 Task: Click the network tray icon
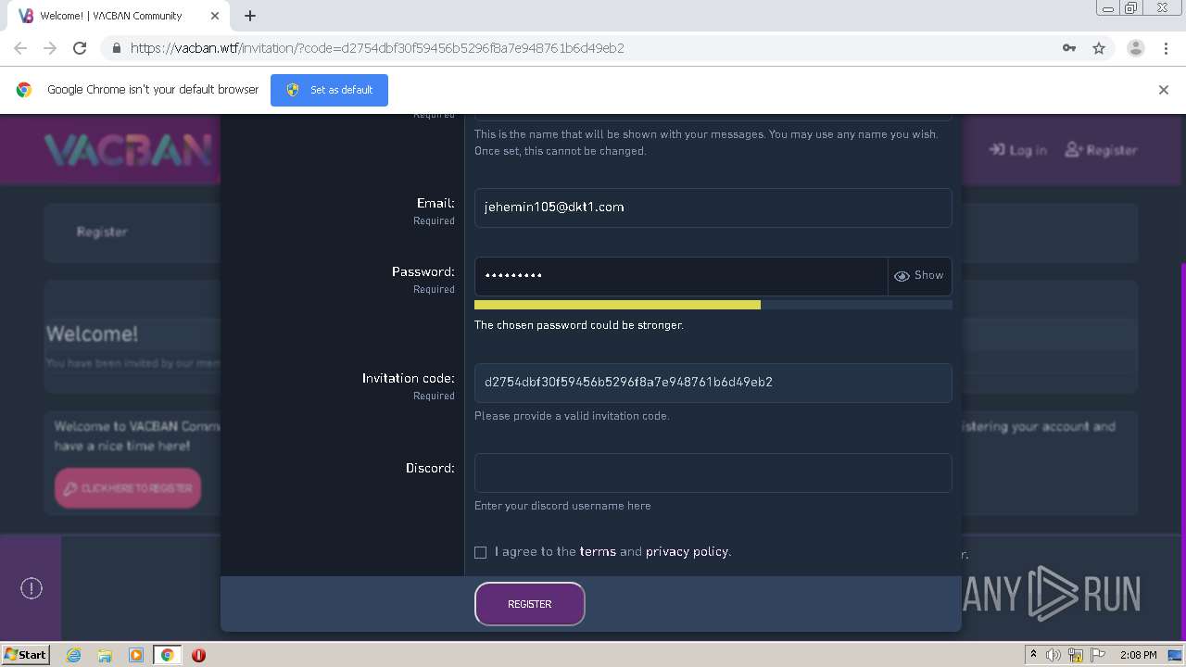(1076, 655)
